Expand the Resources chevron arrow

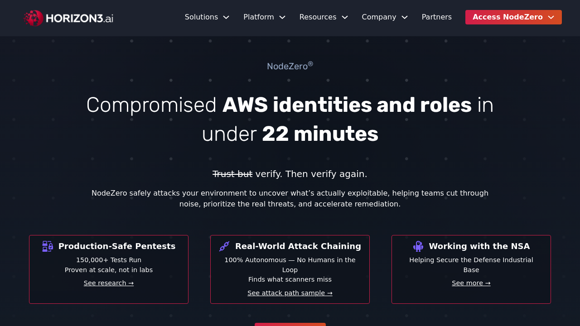click(345, 17)
